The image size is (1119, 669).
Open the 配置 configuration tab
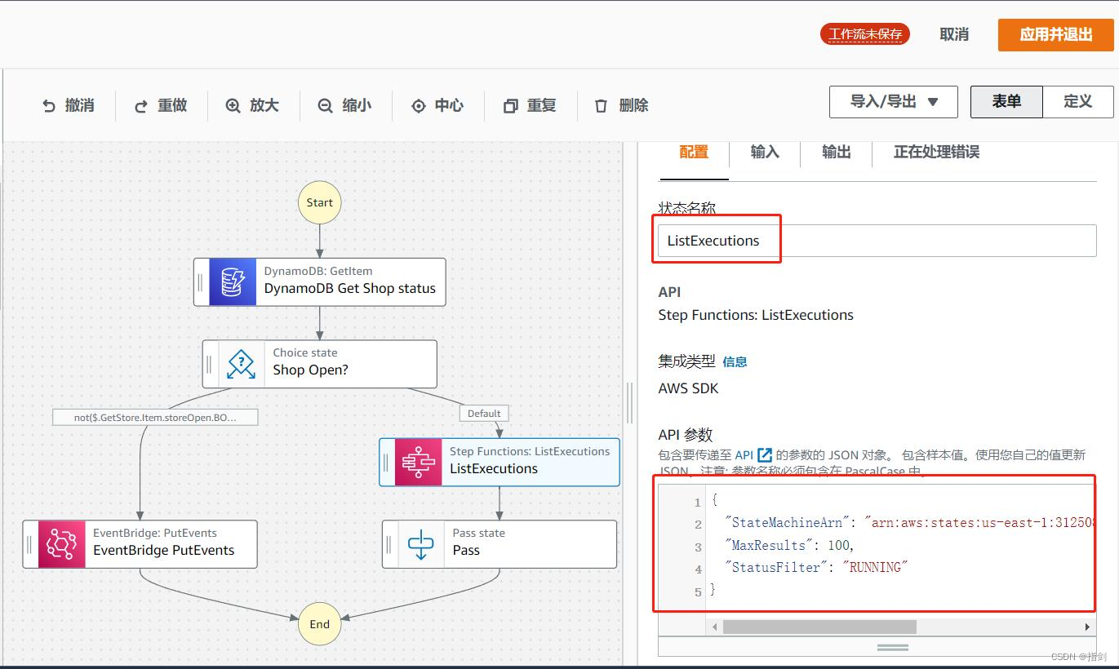[x=694, y=153]
